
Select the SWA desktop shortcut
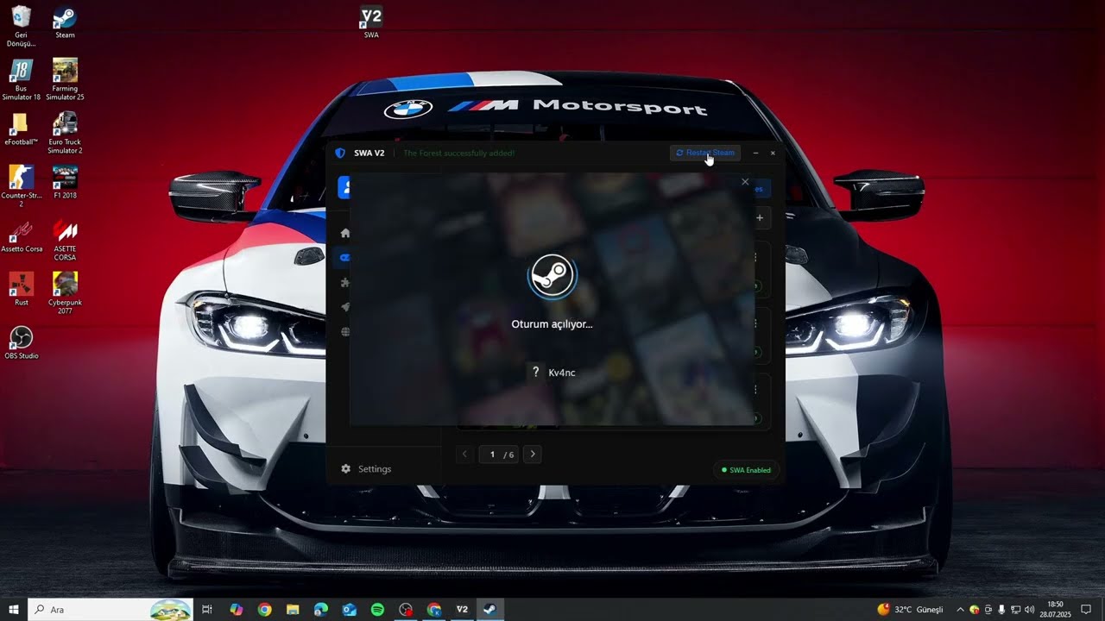pos(371,23)
